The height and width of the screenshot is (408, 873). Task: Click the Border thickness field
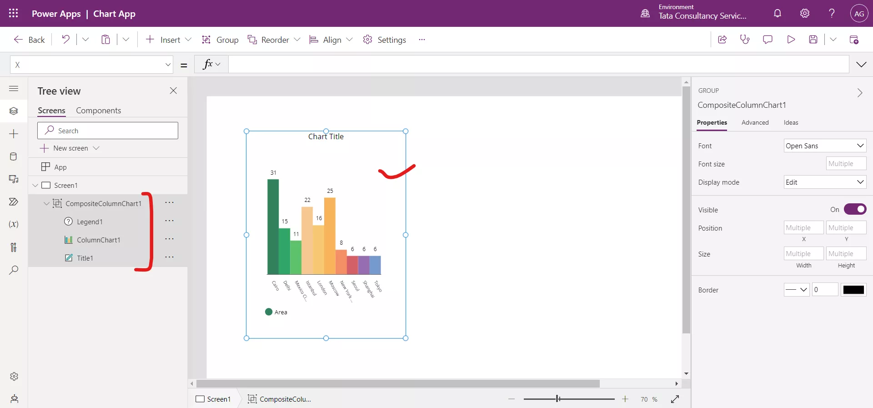(825, 289)
